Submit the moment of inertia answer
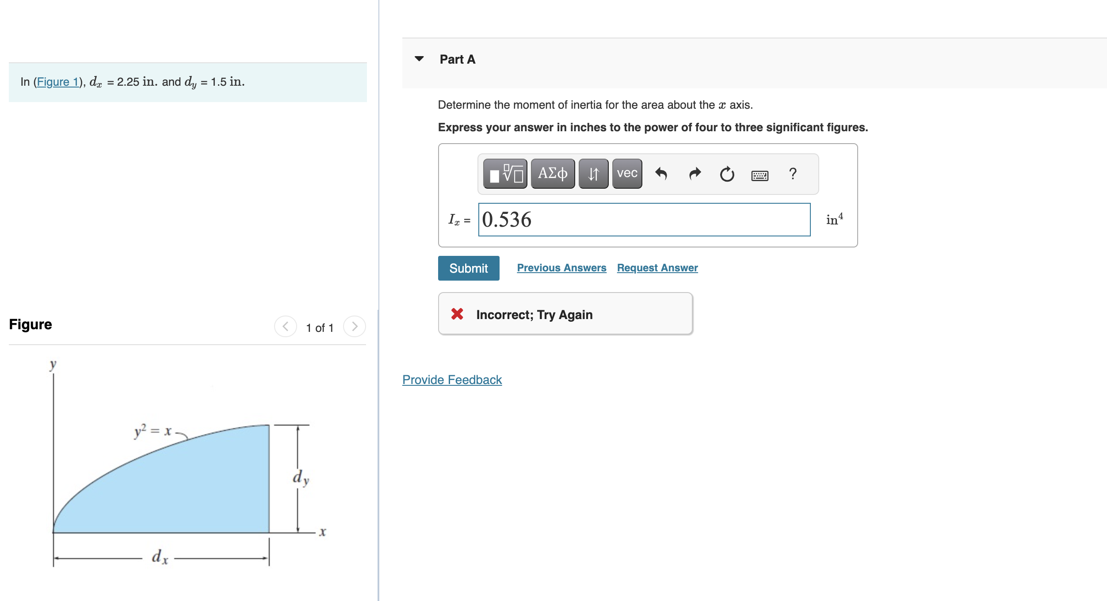 coord(468,268)
